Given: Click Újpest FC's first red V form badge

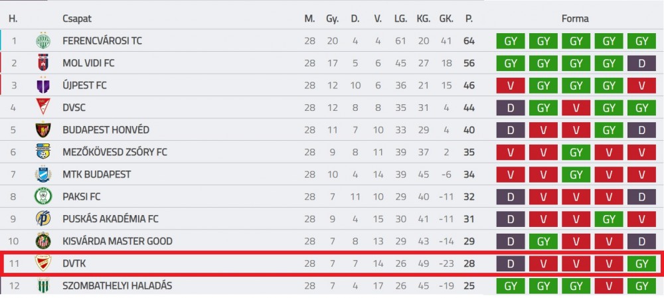Looking at the screenshot, I should point(510,86).
